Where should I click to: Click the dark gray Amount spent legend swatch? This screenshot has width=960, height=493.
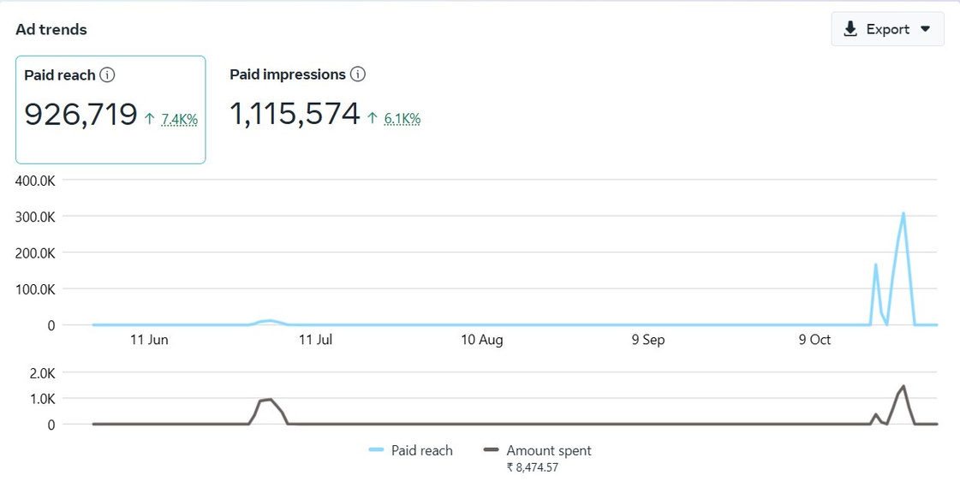pyautogui.click(x=491, y=450)
